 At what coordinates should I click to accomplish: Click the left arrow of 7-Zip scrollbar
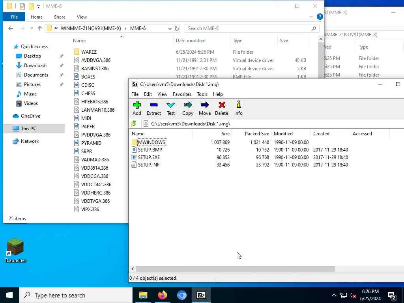tap(133, 269)
